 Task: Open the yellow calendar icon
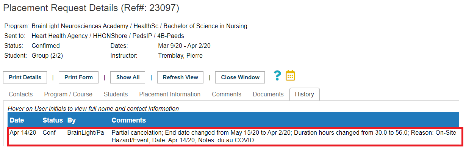tap(290, 75)
